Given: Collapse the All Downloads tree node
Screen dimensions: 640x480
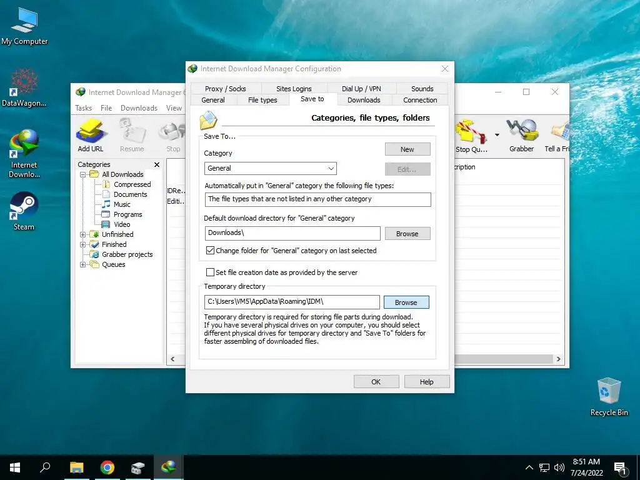Looking at the screenshot, I should [x=83, y=175].
